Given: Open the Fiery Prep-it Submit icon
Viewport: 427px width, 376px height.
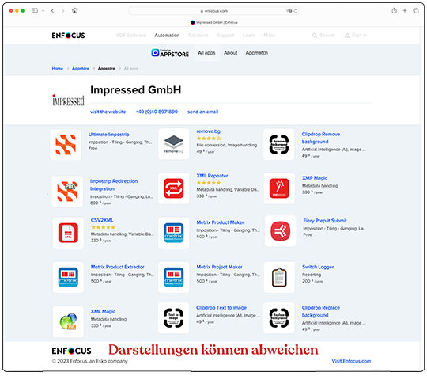Looking at the screenshot, I should pyautogui.click(x=280, y=231).
